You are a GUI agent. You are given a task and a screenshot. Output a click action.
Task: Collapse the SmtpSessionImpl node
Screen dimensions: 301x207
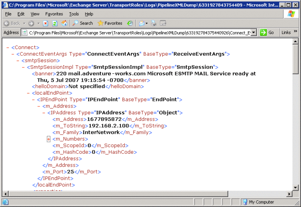point(23,67)
